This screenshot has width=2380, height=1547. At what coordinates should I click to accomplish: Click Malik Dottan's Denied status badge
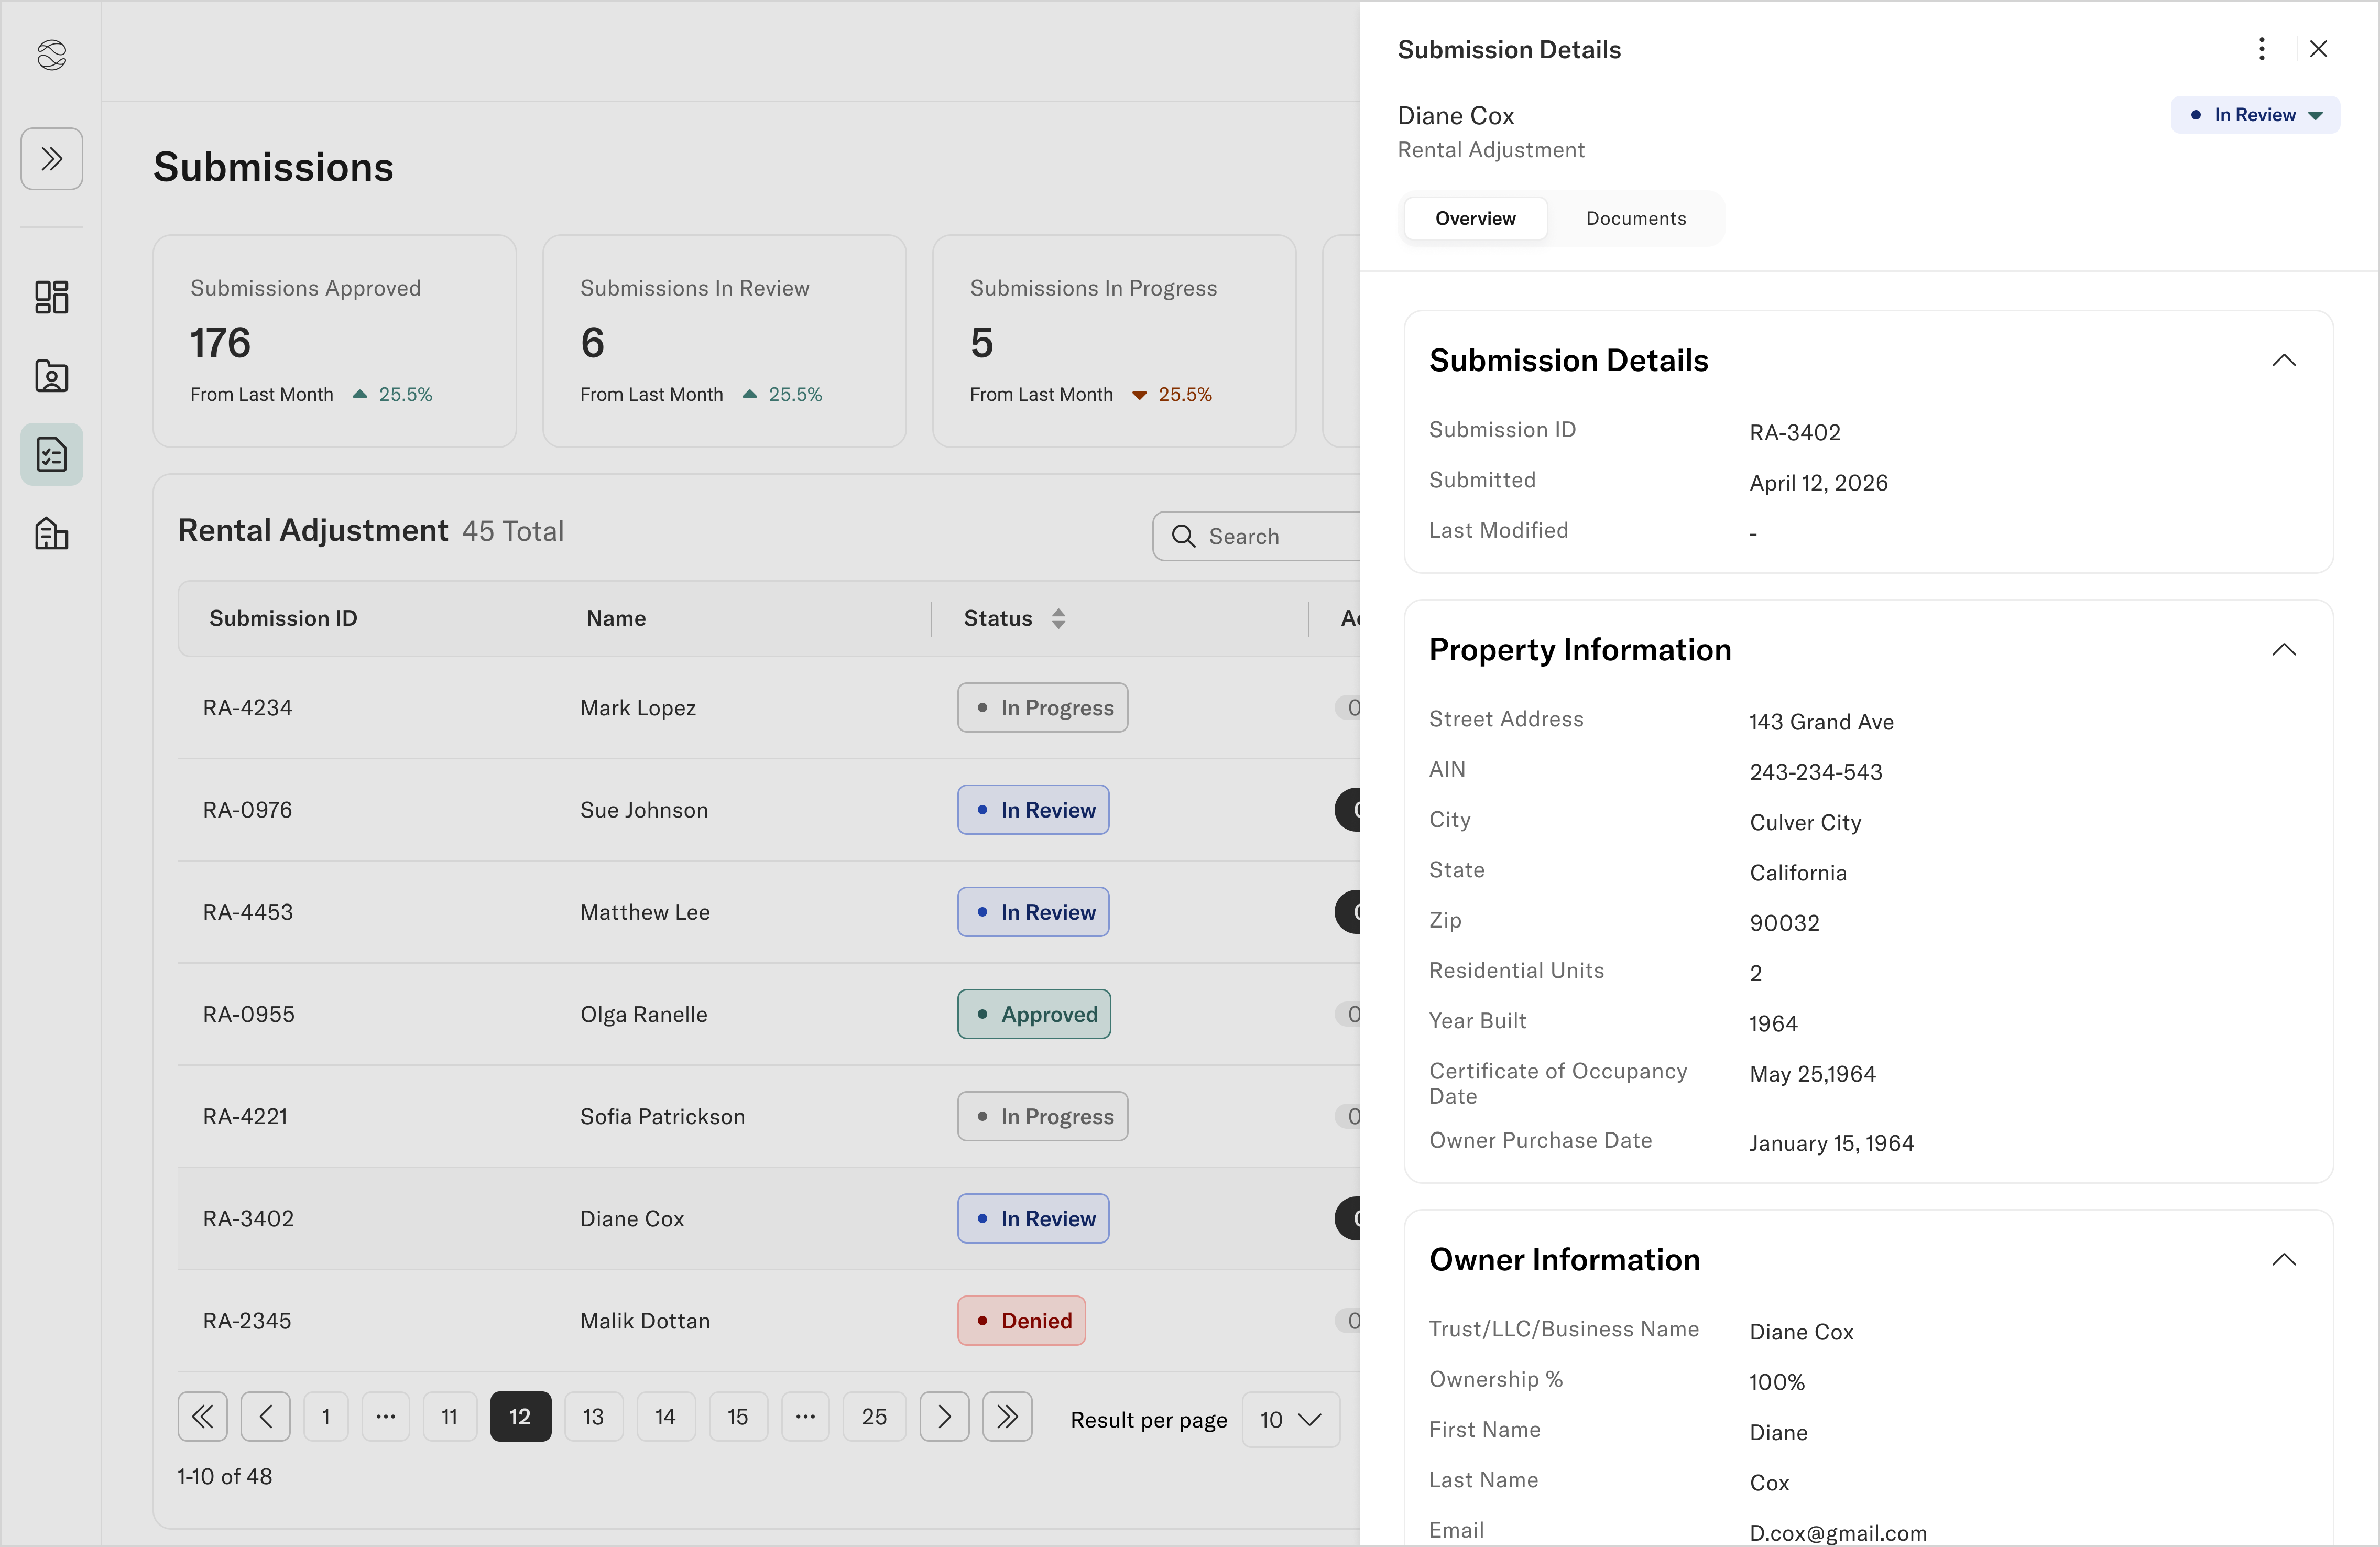pyautogui.click(x=1021, y=1320)
